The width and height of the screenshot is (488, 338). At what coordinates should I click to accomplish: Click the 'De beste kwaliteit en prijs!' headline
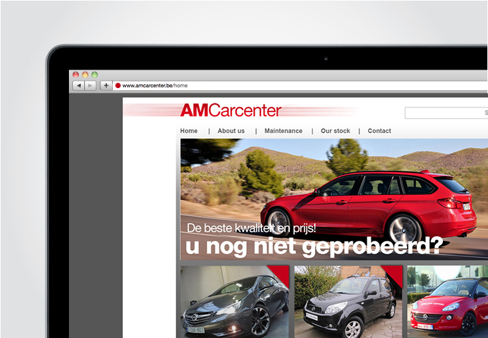pyautogui.click(x=251, y=228)
